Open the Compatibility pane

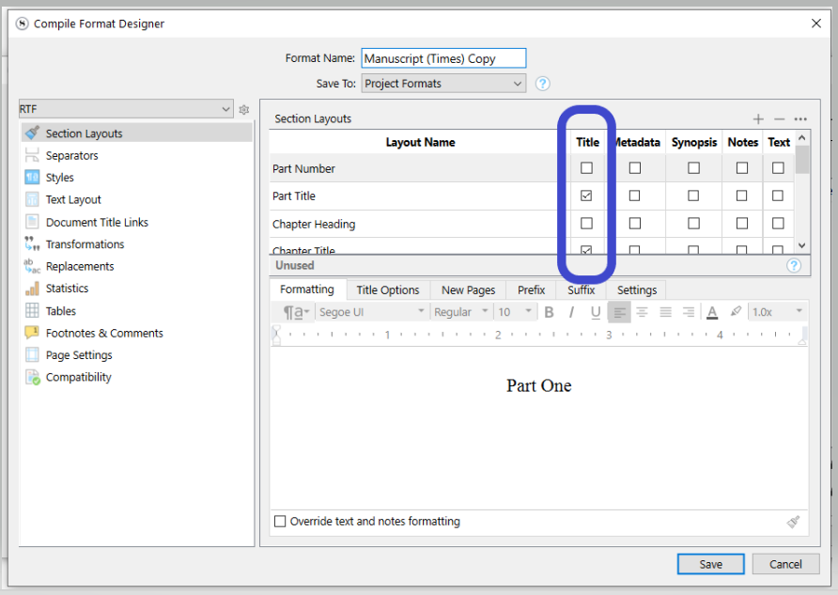point(78,377)
